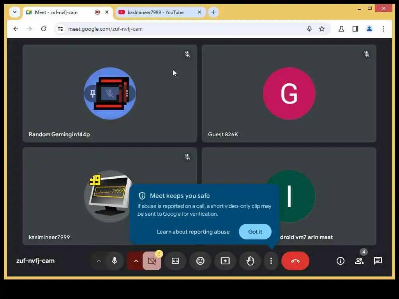Turn on the camera button with warning badge
This screenshot has height=299, width=399.
(152, 260)
